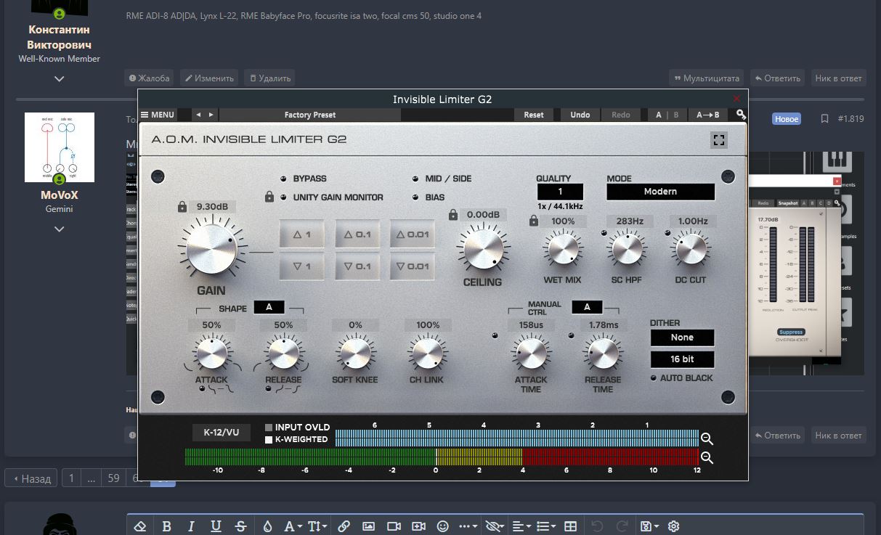Viewport: 881px width, 535px height.
Task: Toggle Strikethrough in editor toolbar
Action: (240, 526)
